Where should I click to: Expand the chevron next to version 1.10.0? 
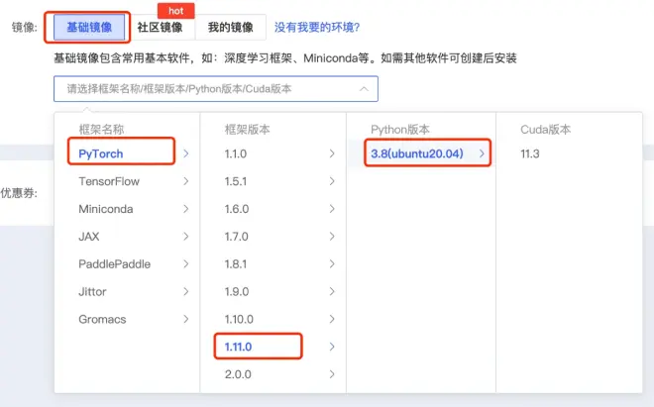point(332,319)
